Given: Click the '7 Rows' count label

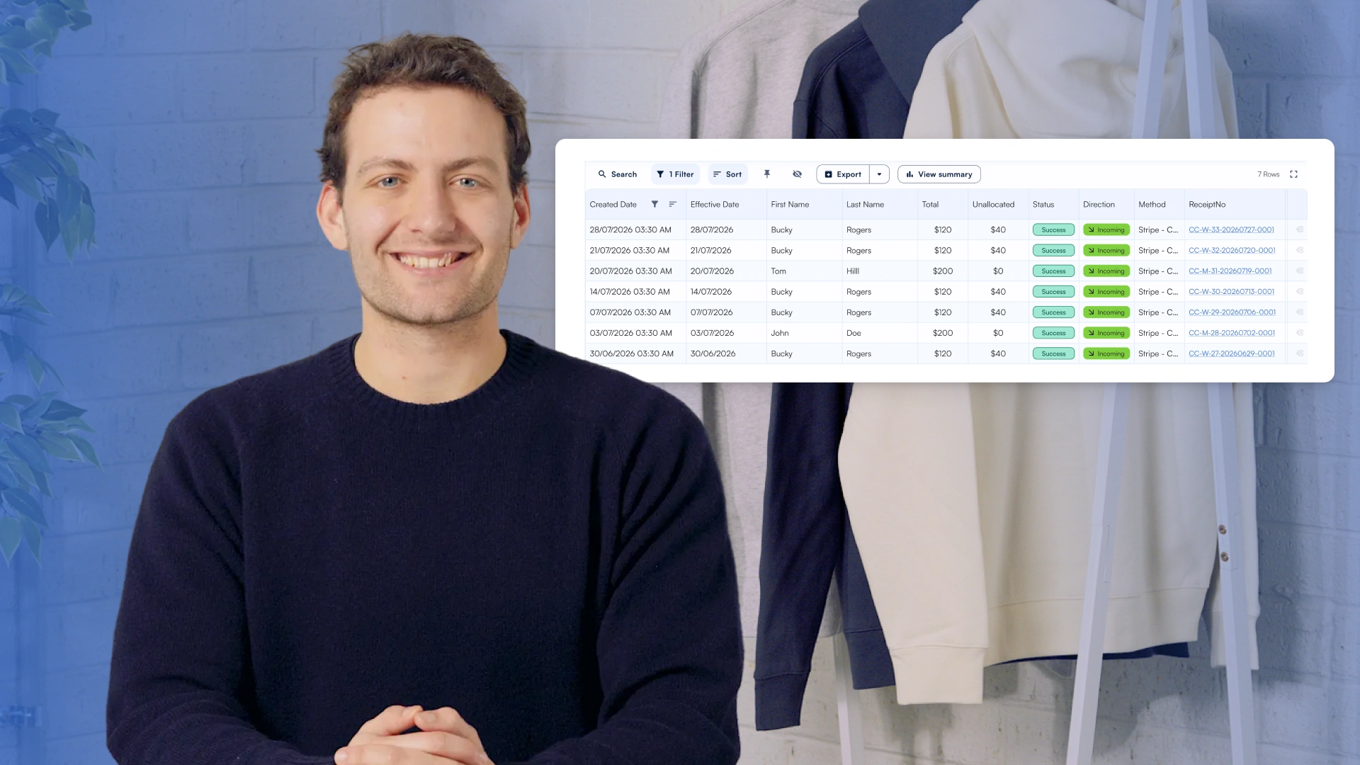Looking at the screenshot, I should point(1268,174).
